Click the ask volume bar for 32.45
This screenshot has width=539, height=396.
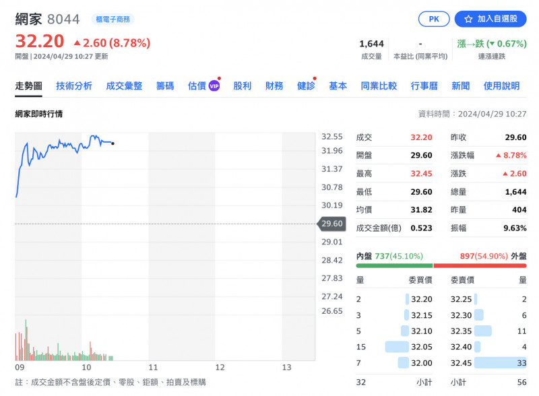coord(500,363)
